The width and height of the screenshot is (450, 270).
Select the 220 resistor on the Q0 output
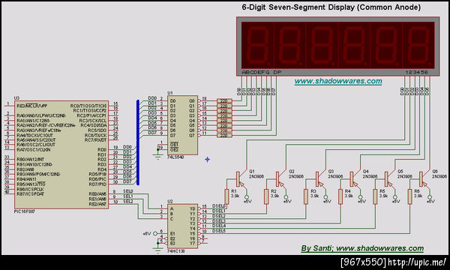224,101
